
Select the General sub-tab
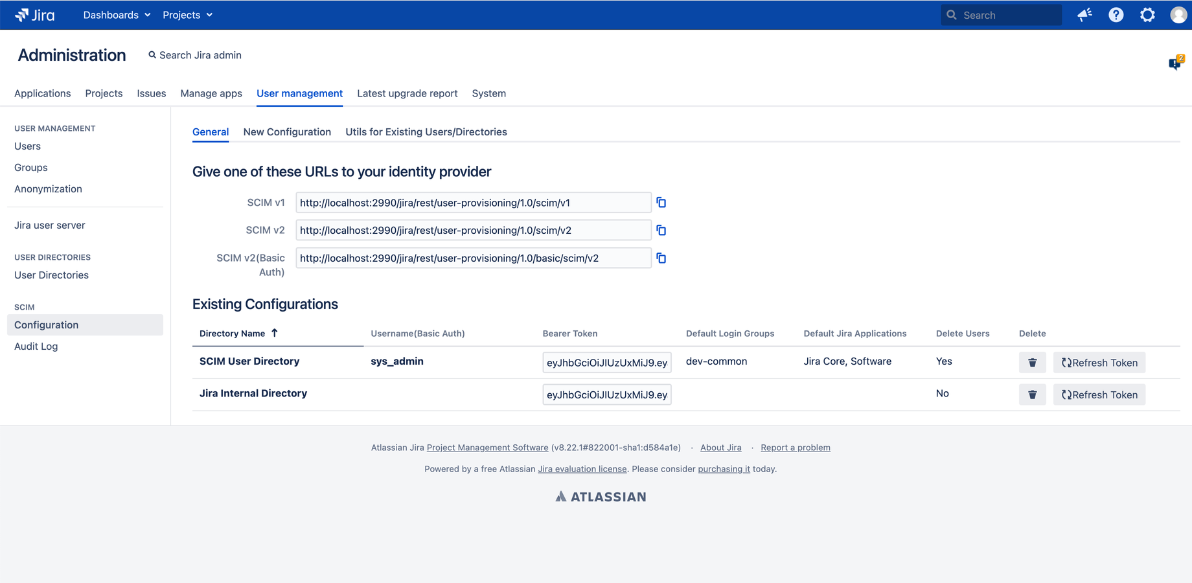point(211,131)
